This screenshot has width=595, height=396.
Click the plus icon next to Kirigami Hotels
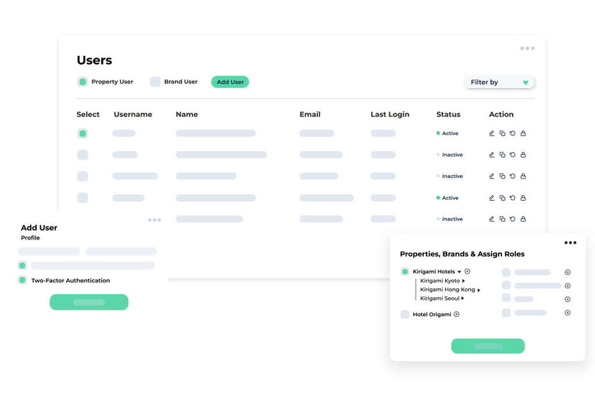point(467,271)
